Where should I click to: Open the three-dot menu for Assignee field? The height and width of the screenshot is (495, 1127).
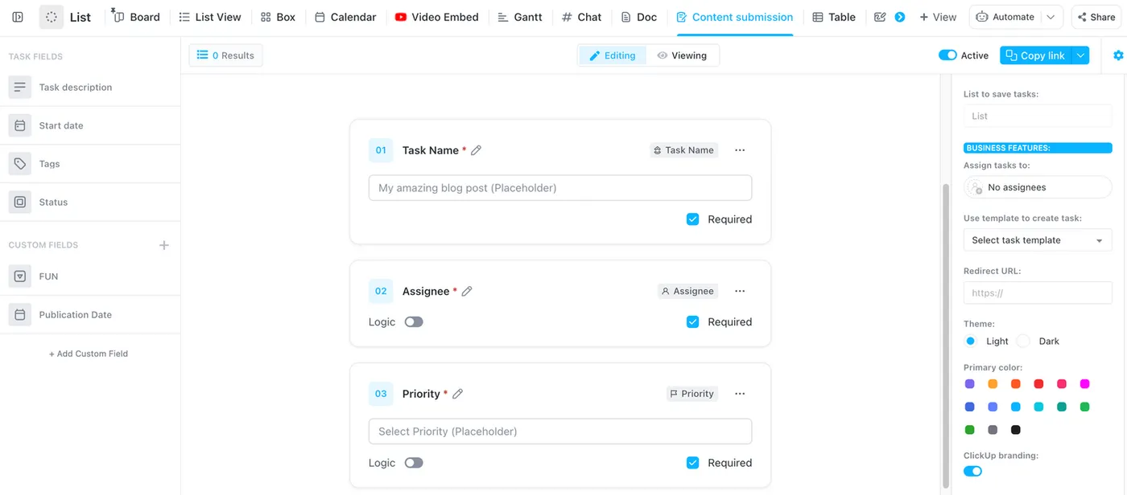coord(740,291)
